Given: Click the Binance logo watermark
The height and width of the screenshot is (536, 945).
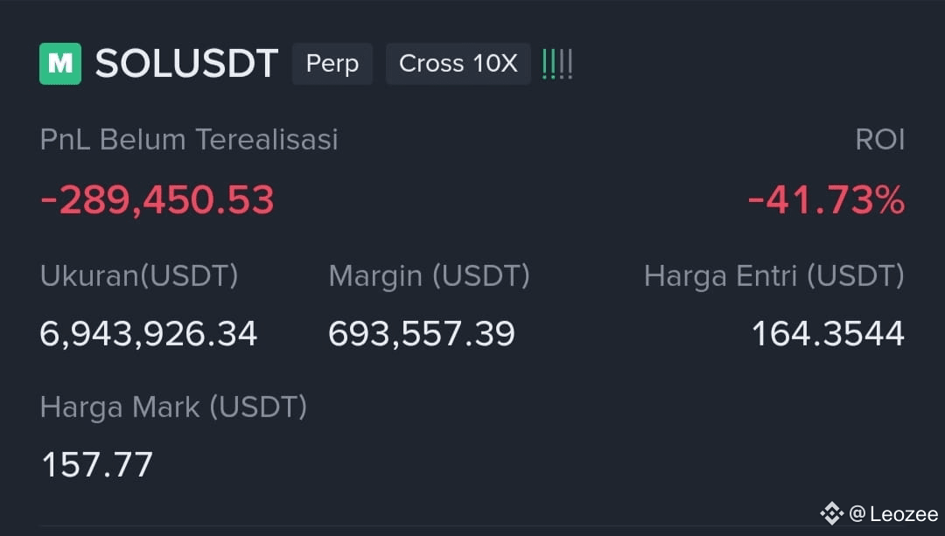Looking at the screenshot, I should point(832,514).
